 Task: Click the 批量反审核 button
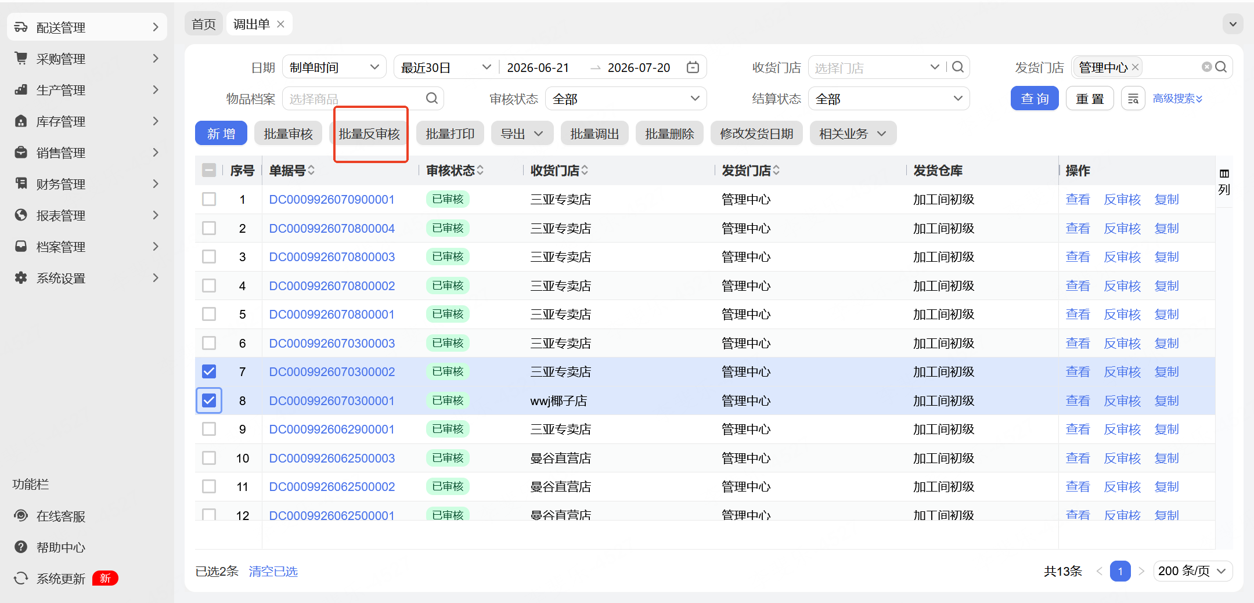pos(369,133)
